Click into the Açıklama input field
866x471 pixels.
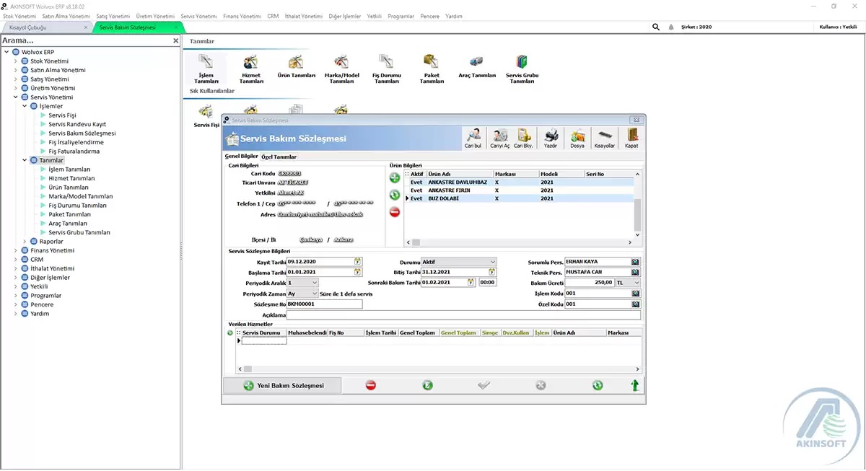click(x=463, y=315)
